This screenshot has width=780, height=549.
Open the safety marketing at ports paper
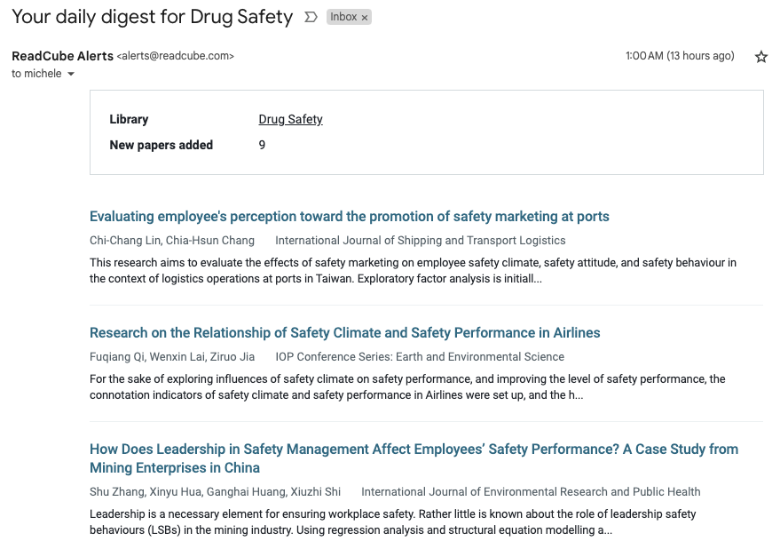tap(350, 216)
